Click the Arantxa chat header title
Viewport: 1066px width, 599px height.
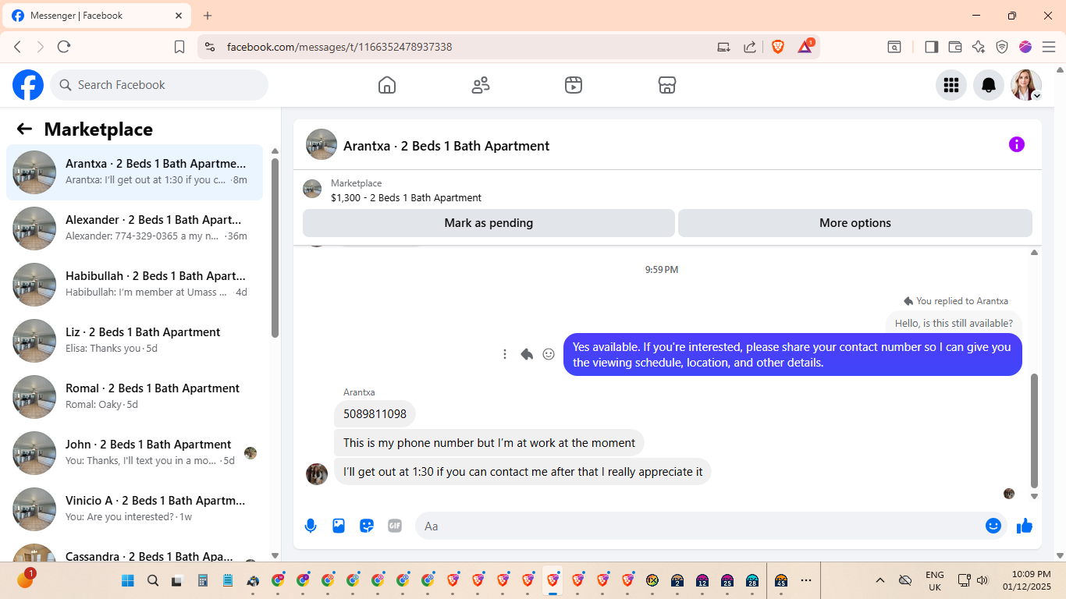click(x=446, y=146)
